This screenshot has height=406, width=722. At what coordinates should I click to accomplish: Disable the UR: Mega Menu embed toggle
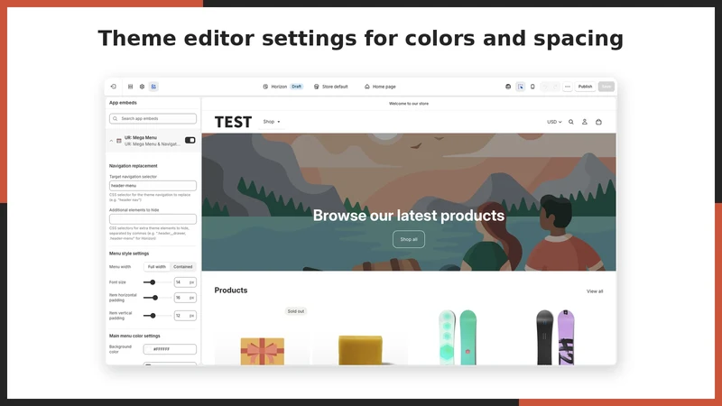tap(190, 140)
